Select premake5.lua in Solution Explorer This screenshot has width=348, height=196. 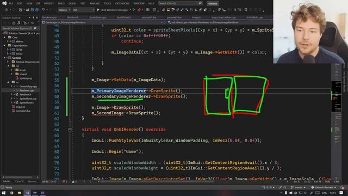[x=23, y=111]
